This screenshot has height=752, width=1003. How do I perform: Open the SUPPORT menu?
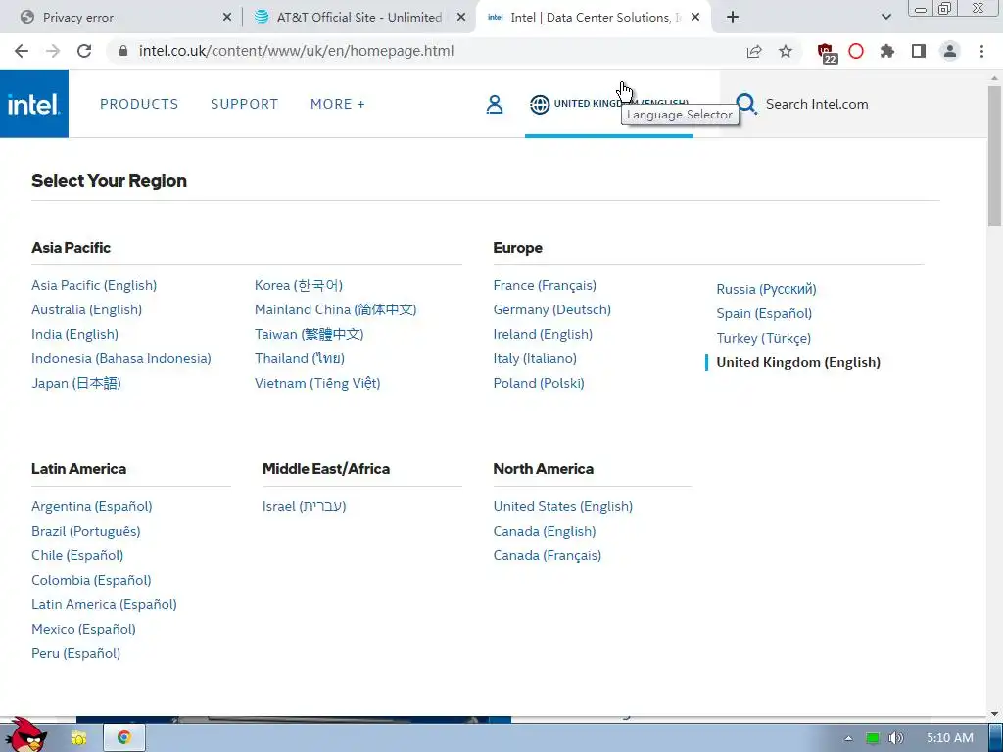(x=244, y=104)
